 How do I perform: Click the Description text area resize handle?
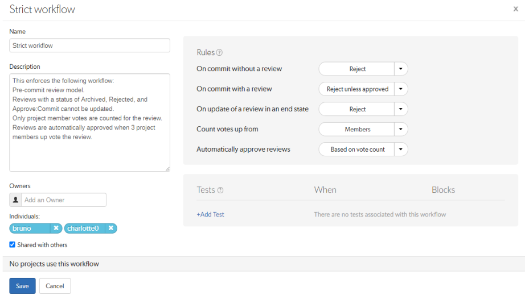pos(167,169)
